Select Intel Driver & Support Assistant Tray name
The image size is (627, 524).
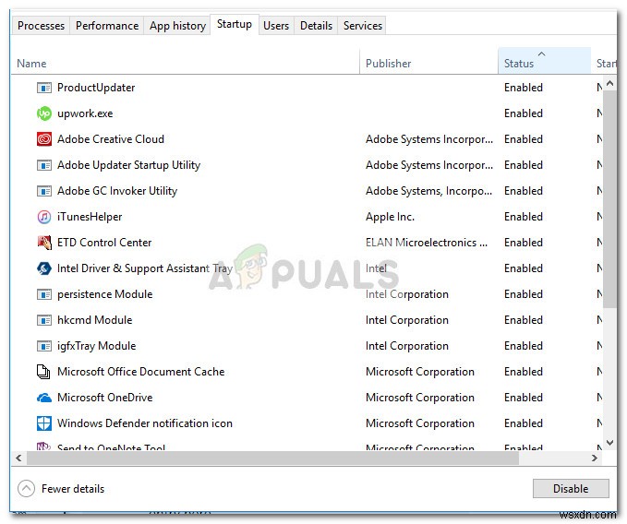pyautogui.click(x=145, y=268)
